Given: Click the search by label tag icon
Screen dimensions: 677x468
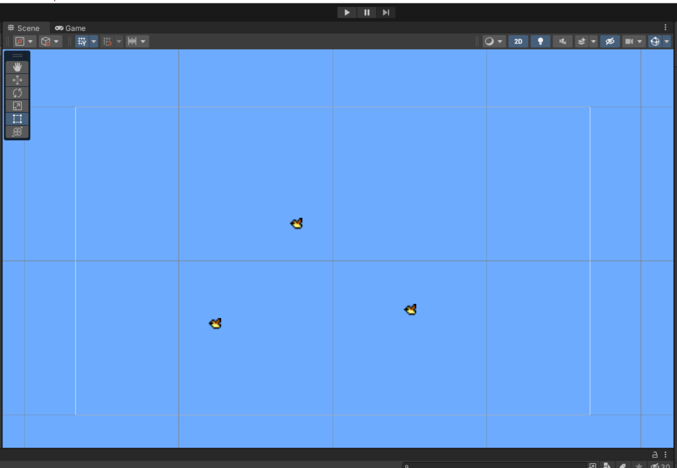Looking at the screenshot, I should click(x=623, y=466).
